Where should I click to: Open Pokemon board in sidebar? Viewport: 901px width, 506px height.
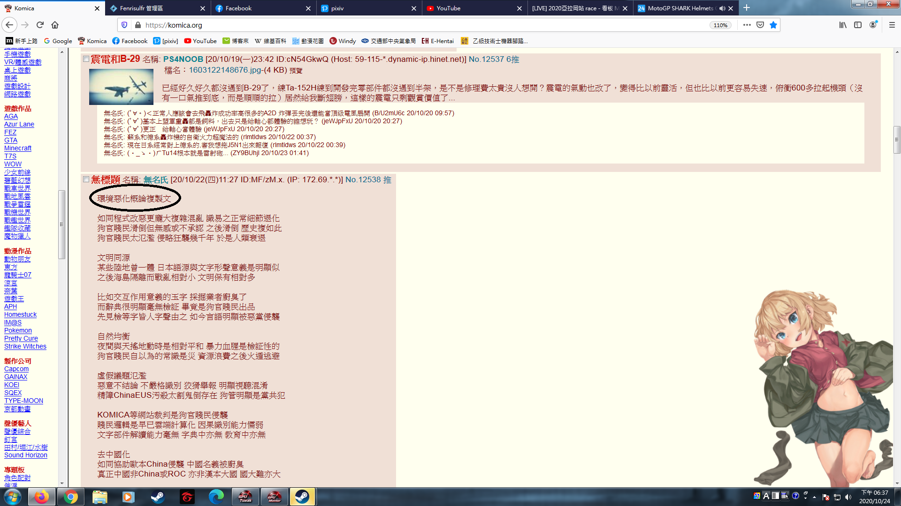[18, 330]
